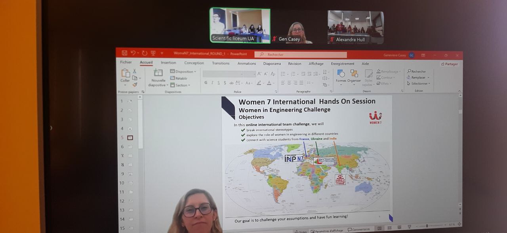The width and height of the screenshot is (507, 233).
Task: Apply text highlight color pen
Action: click(259, 83)
